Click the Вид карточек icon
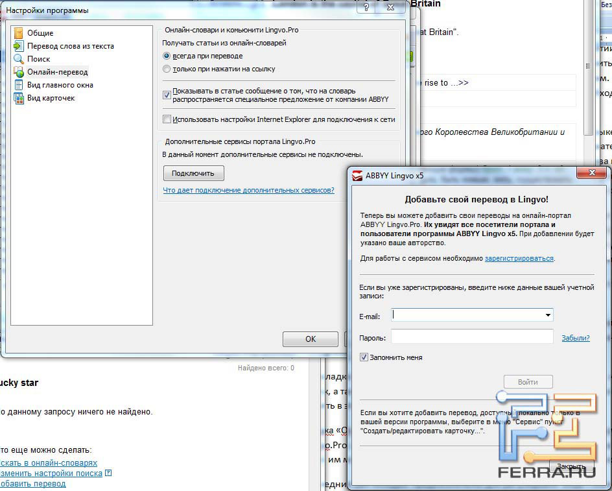Screen dimensions: 612x491 (x=18, y=98)
